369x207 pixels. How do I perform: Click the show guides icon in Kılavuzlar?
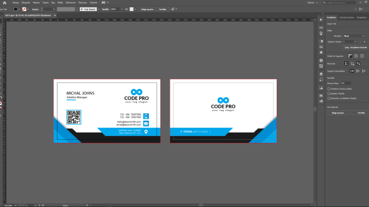(346, 64)
